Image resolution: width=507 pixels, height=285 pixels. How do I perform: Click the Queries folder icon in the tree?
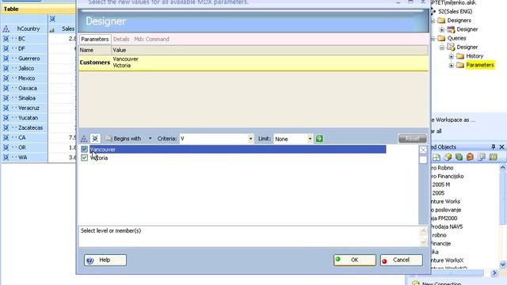(441, 38)
